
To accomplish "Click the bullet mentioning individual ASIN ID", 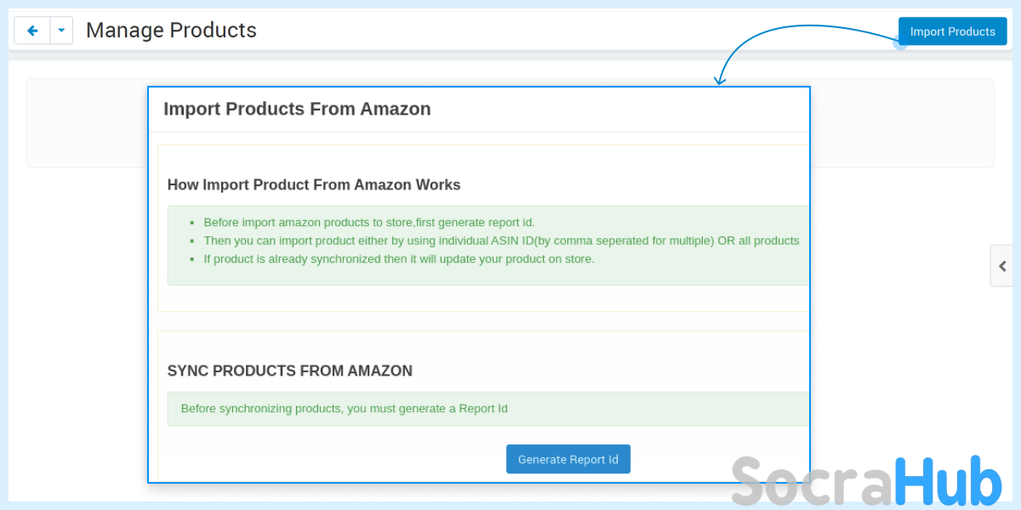I will [501, 241].
